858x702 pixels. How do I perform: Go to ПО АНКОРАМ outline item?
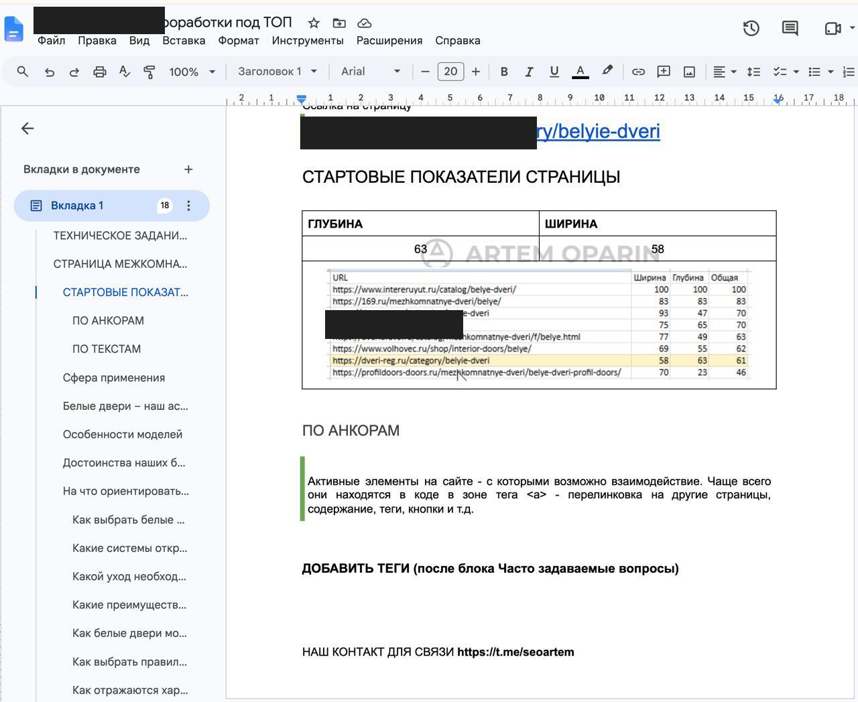[108, 321]
